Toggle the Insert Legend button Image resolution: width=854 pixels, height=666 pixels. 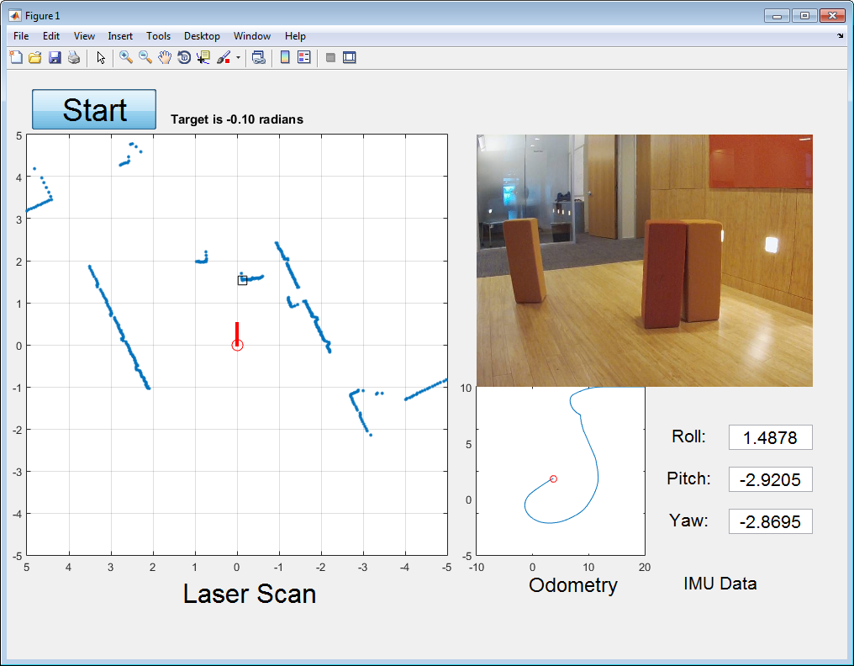pyautogui.click(x=304, y=57)
